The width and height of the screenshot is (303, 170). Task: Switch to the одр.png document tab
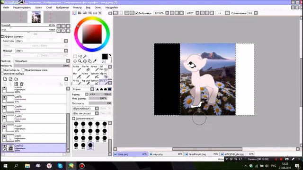(166, 154)
